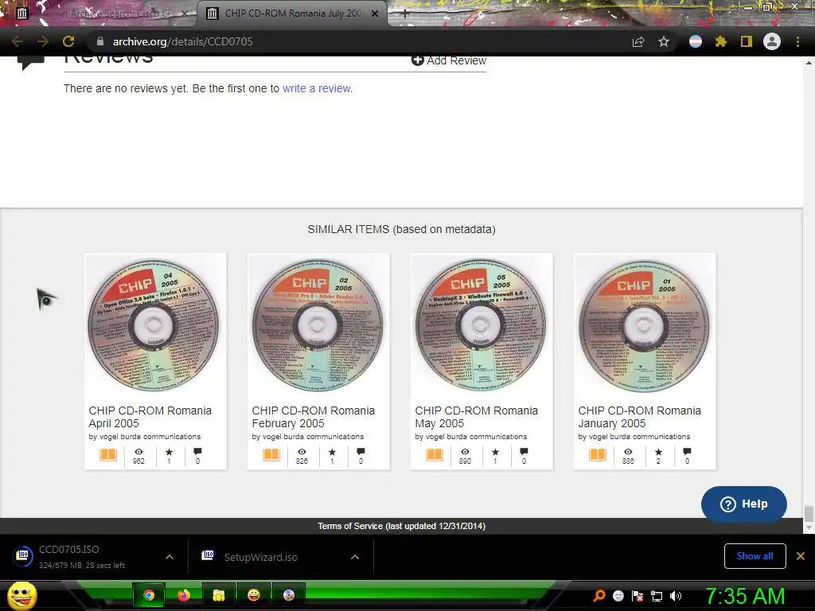Open CHIP CD-ROM Romania May 2005 title
Viewport: 815px width, 611px height.
click(x=477, y=417)
